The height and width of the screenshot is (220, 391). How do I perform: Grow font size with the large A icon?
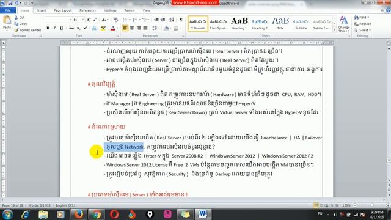pyautogui.click(x=88, y=20)
